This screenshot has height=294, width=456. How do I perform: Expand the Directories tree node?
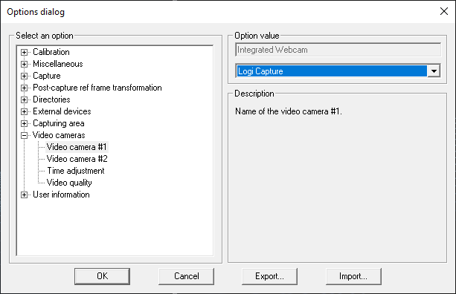[x=24, y=99]
